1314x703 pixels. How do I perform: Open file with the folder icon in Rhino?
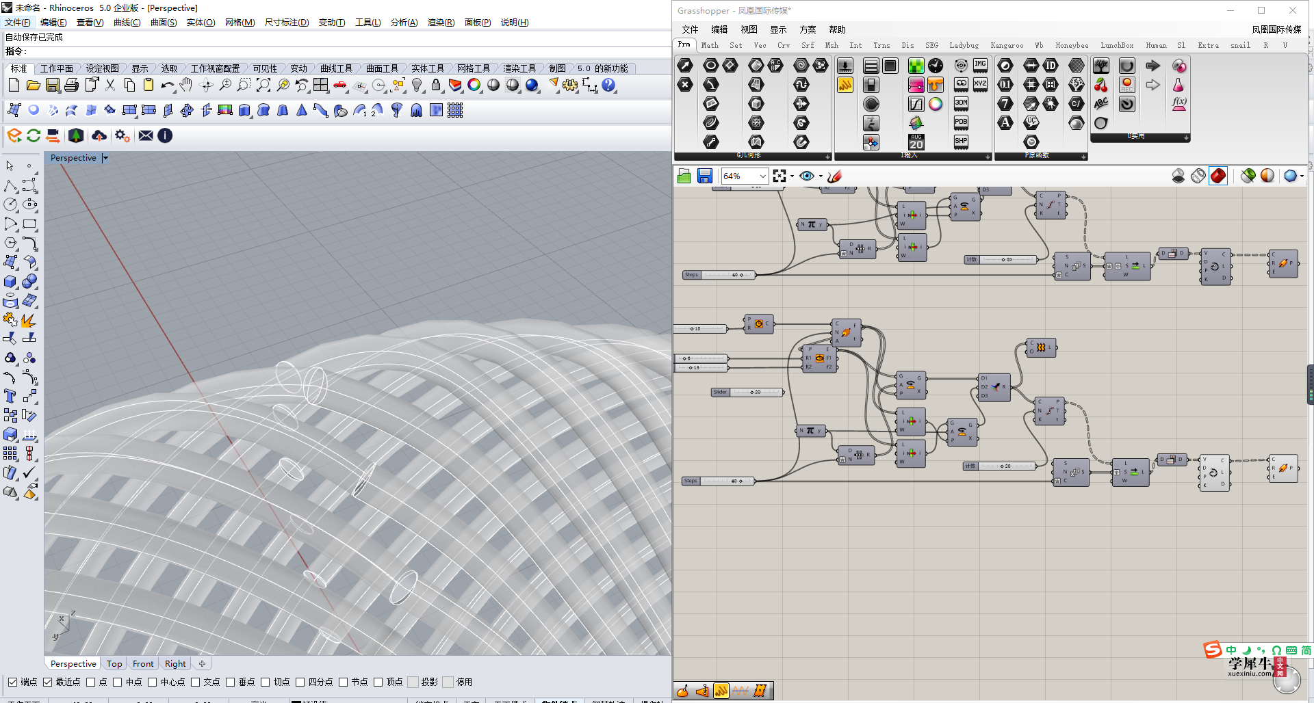point(33,85)
